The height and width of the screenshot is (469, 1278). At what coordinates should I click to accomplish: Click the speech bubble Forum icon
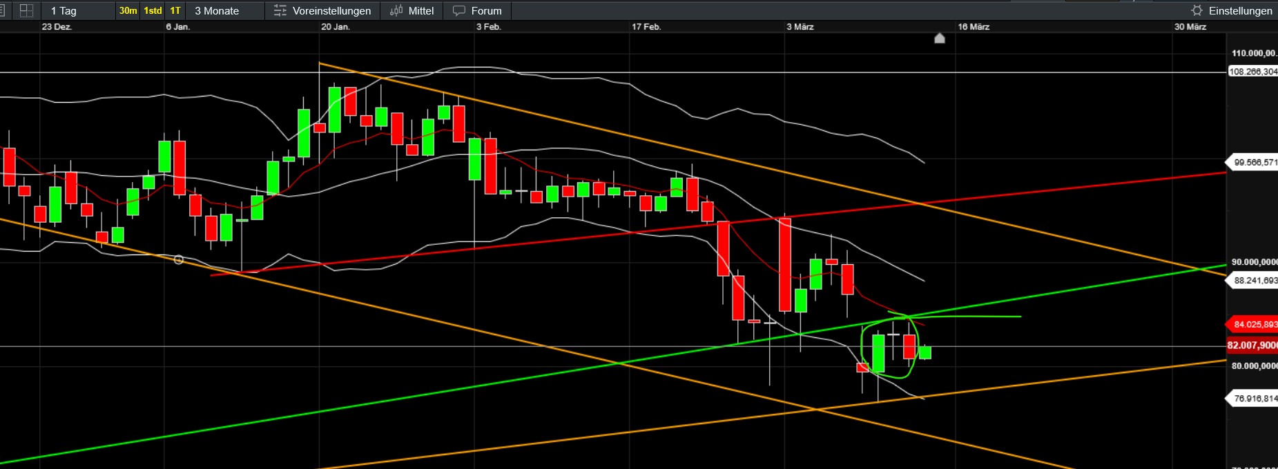[x=459, y=10]
